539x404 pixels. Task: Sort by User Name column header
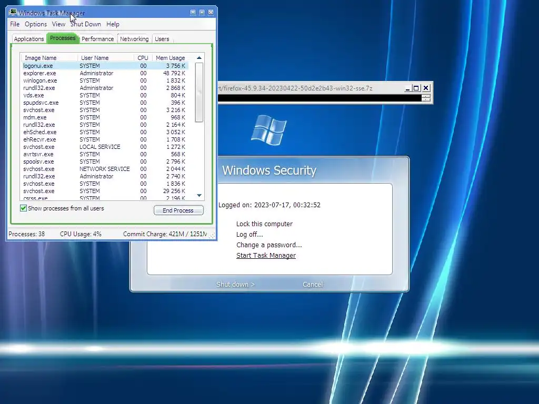tap(105, 58)
